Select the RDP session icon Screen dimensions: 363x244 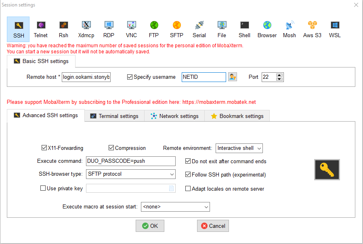pyautogui.click(x=109, y=29)
